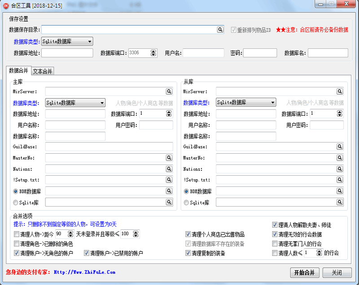Adjust 从库 数据库端口 spinner
The height and width of the screenshot is (285, 359).
[340, 113]
